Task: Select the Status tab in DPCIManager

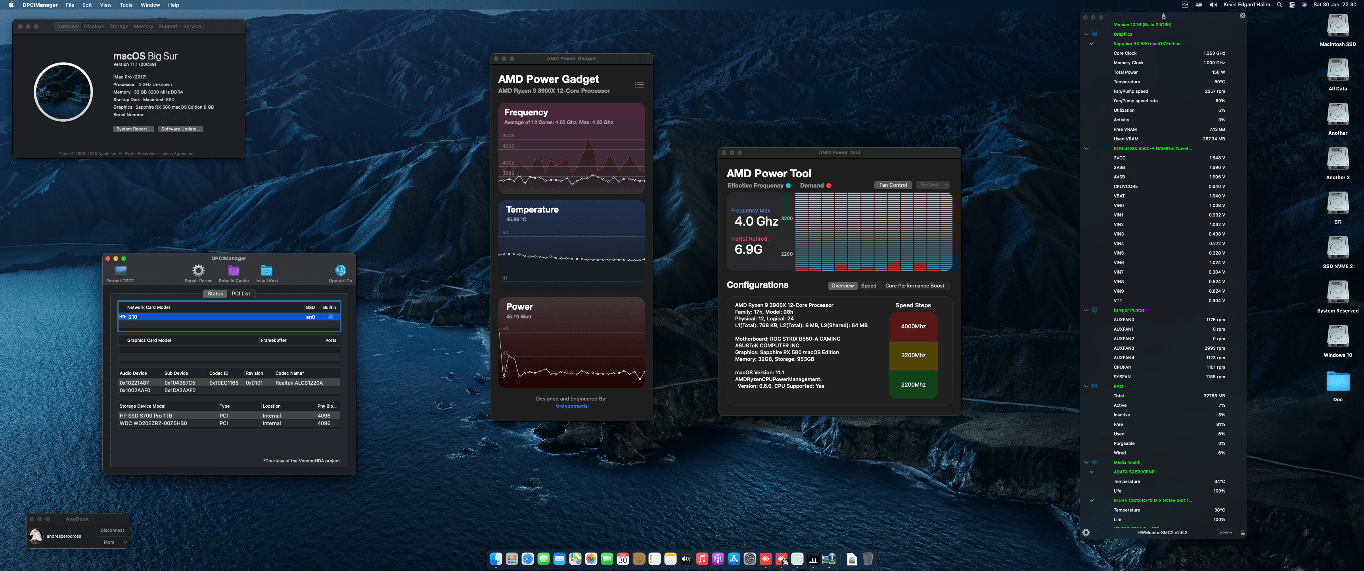Action: 215,293
